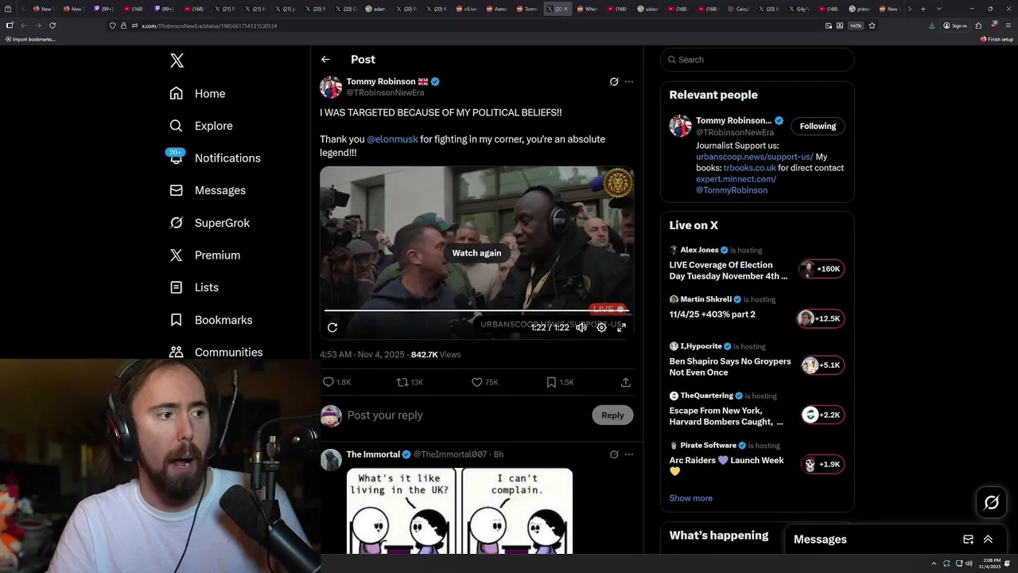
Task: Open Tommy Robinson author profile name
Action: tap(381, 81)
